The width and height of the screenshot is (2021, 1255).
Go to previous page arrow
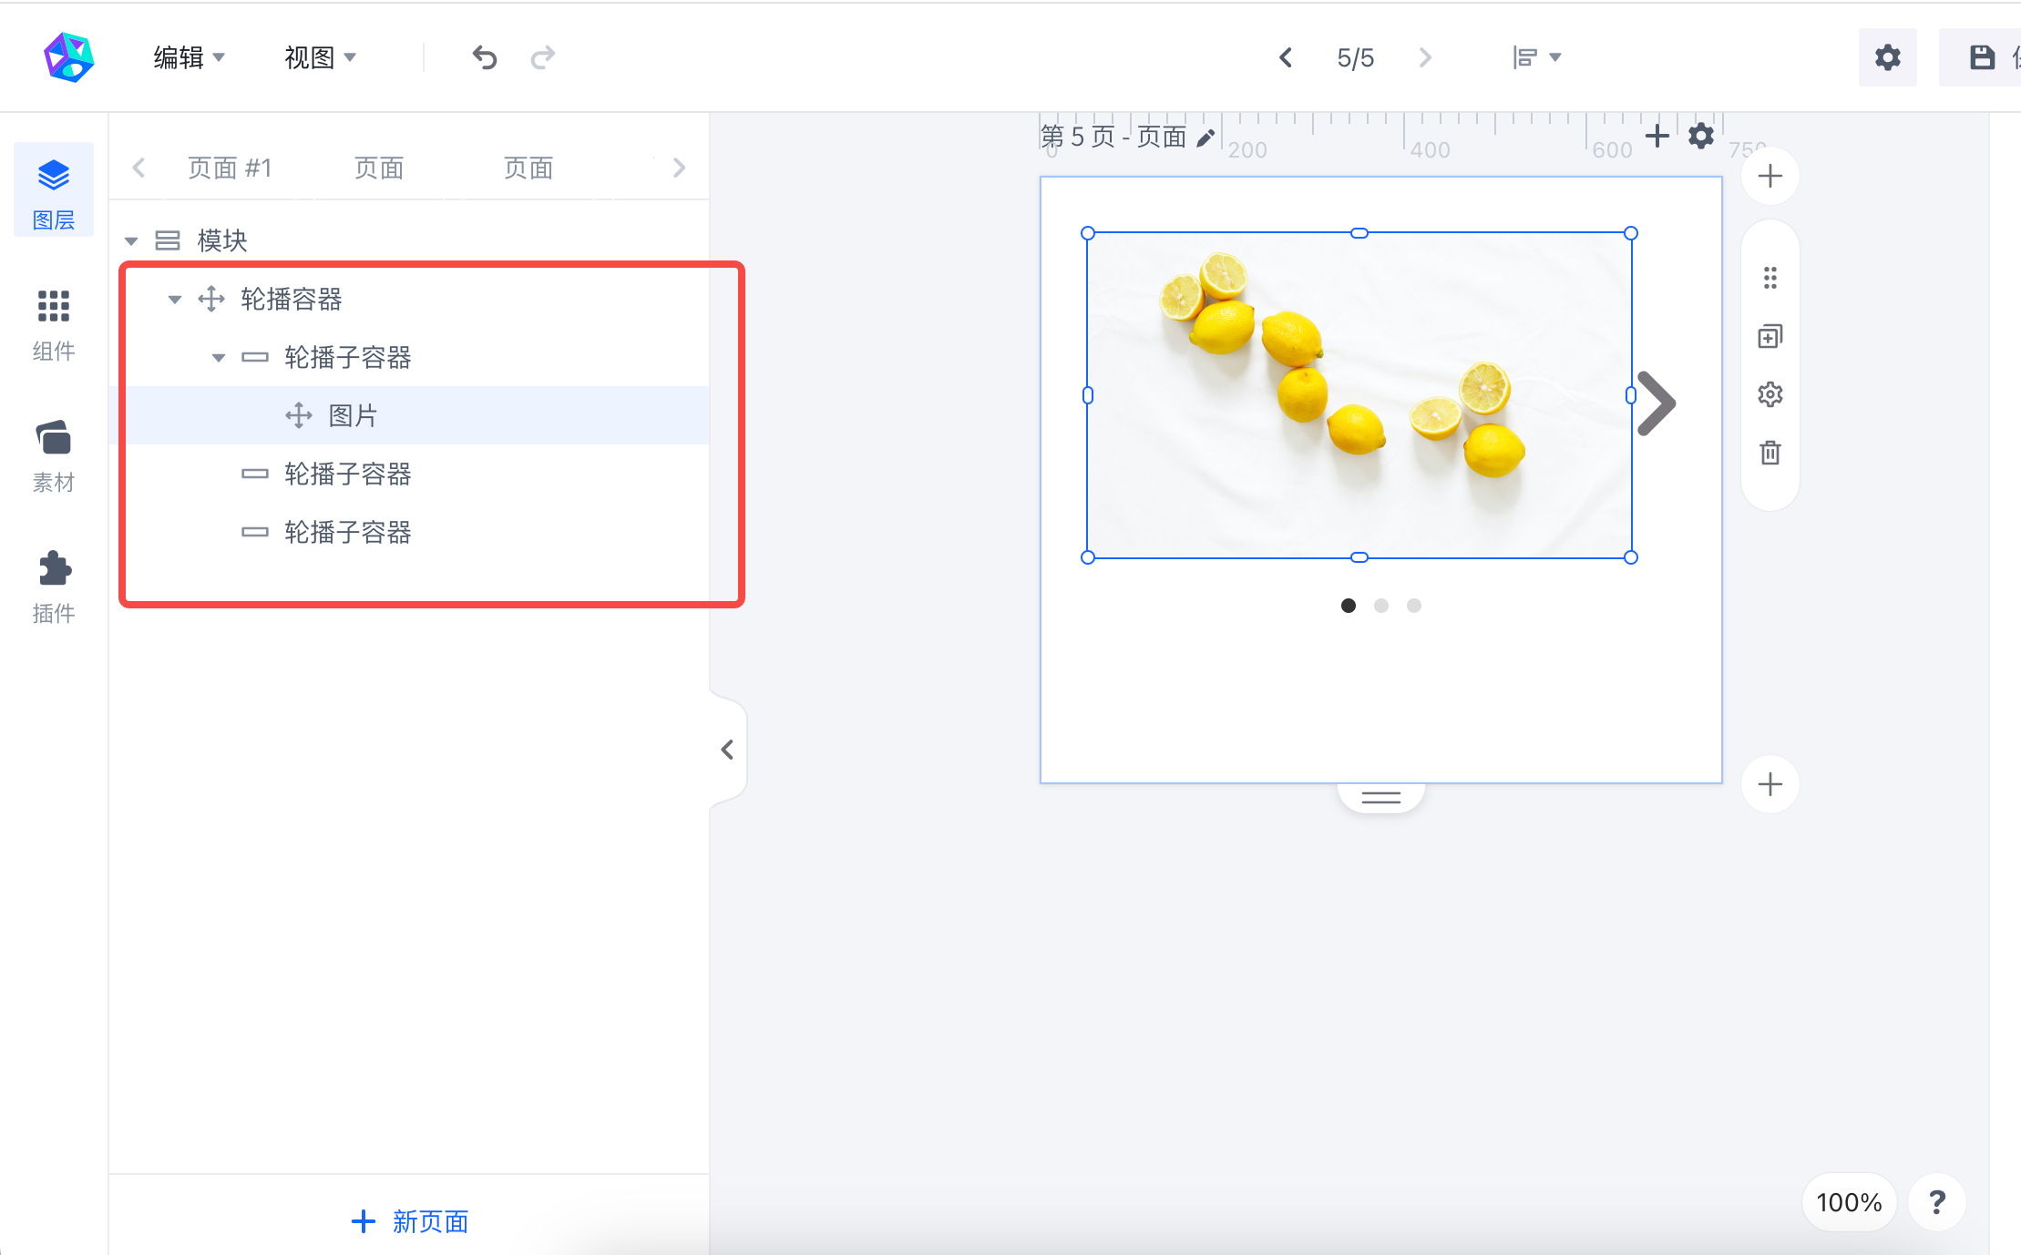1286,57
